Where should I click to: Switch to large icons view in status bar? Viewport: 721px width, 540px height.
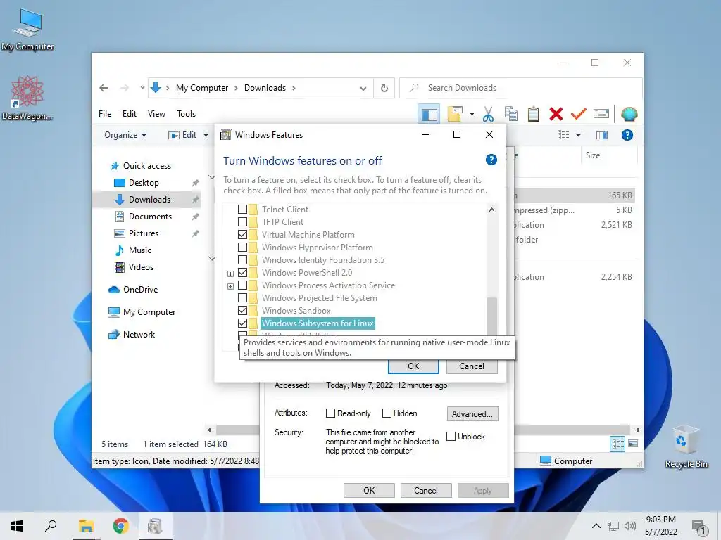(x=633, y=444)
